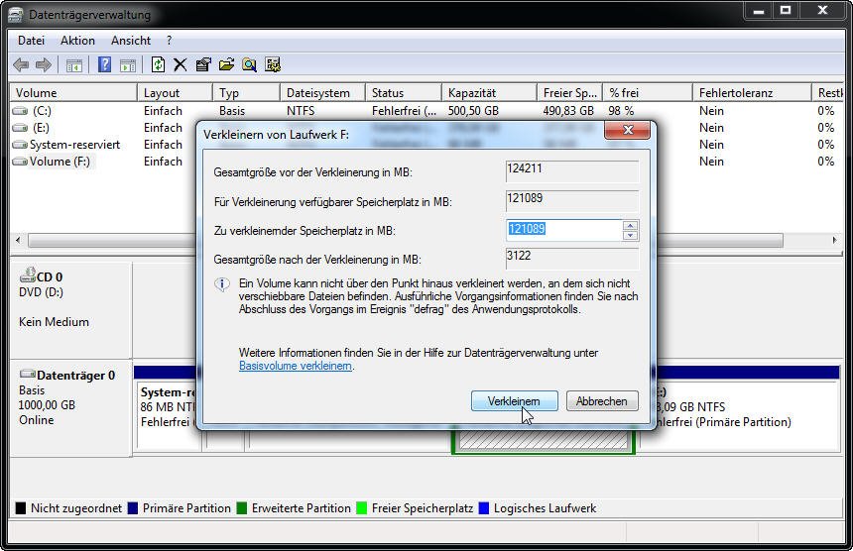Sort by the Status column header
Image resolution: width=853 pixels, height=551 pixels.
403,93
